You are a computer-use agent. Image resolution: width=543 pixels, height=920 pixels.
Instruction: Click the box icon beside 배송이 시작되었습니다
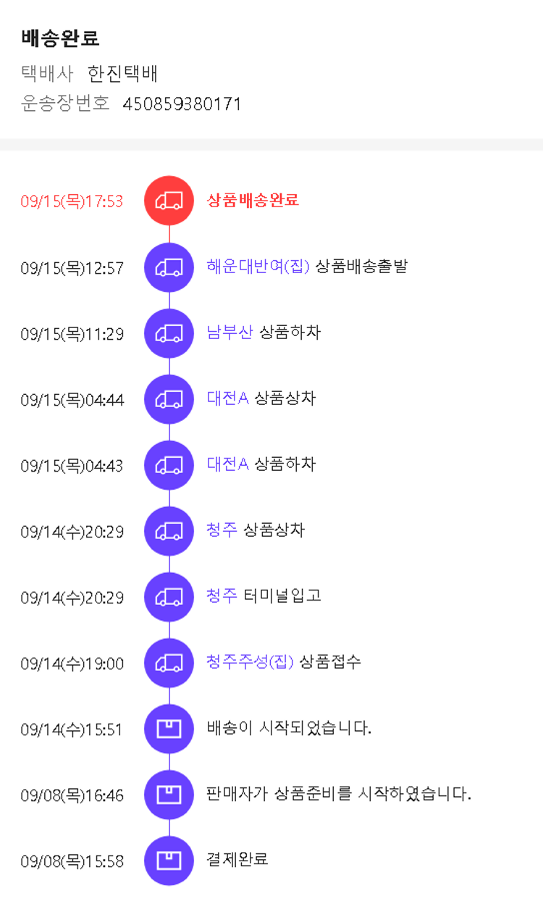click(x=169, y=729)
